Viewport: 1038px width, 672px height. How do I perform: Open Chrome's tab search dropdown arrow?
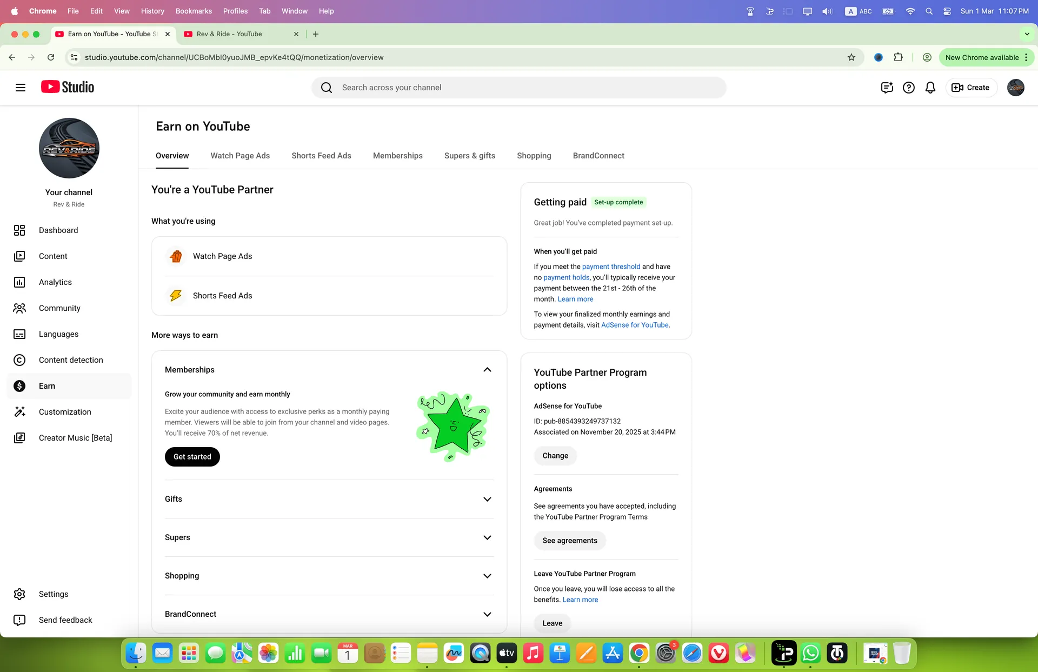click(1027, 34)
